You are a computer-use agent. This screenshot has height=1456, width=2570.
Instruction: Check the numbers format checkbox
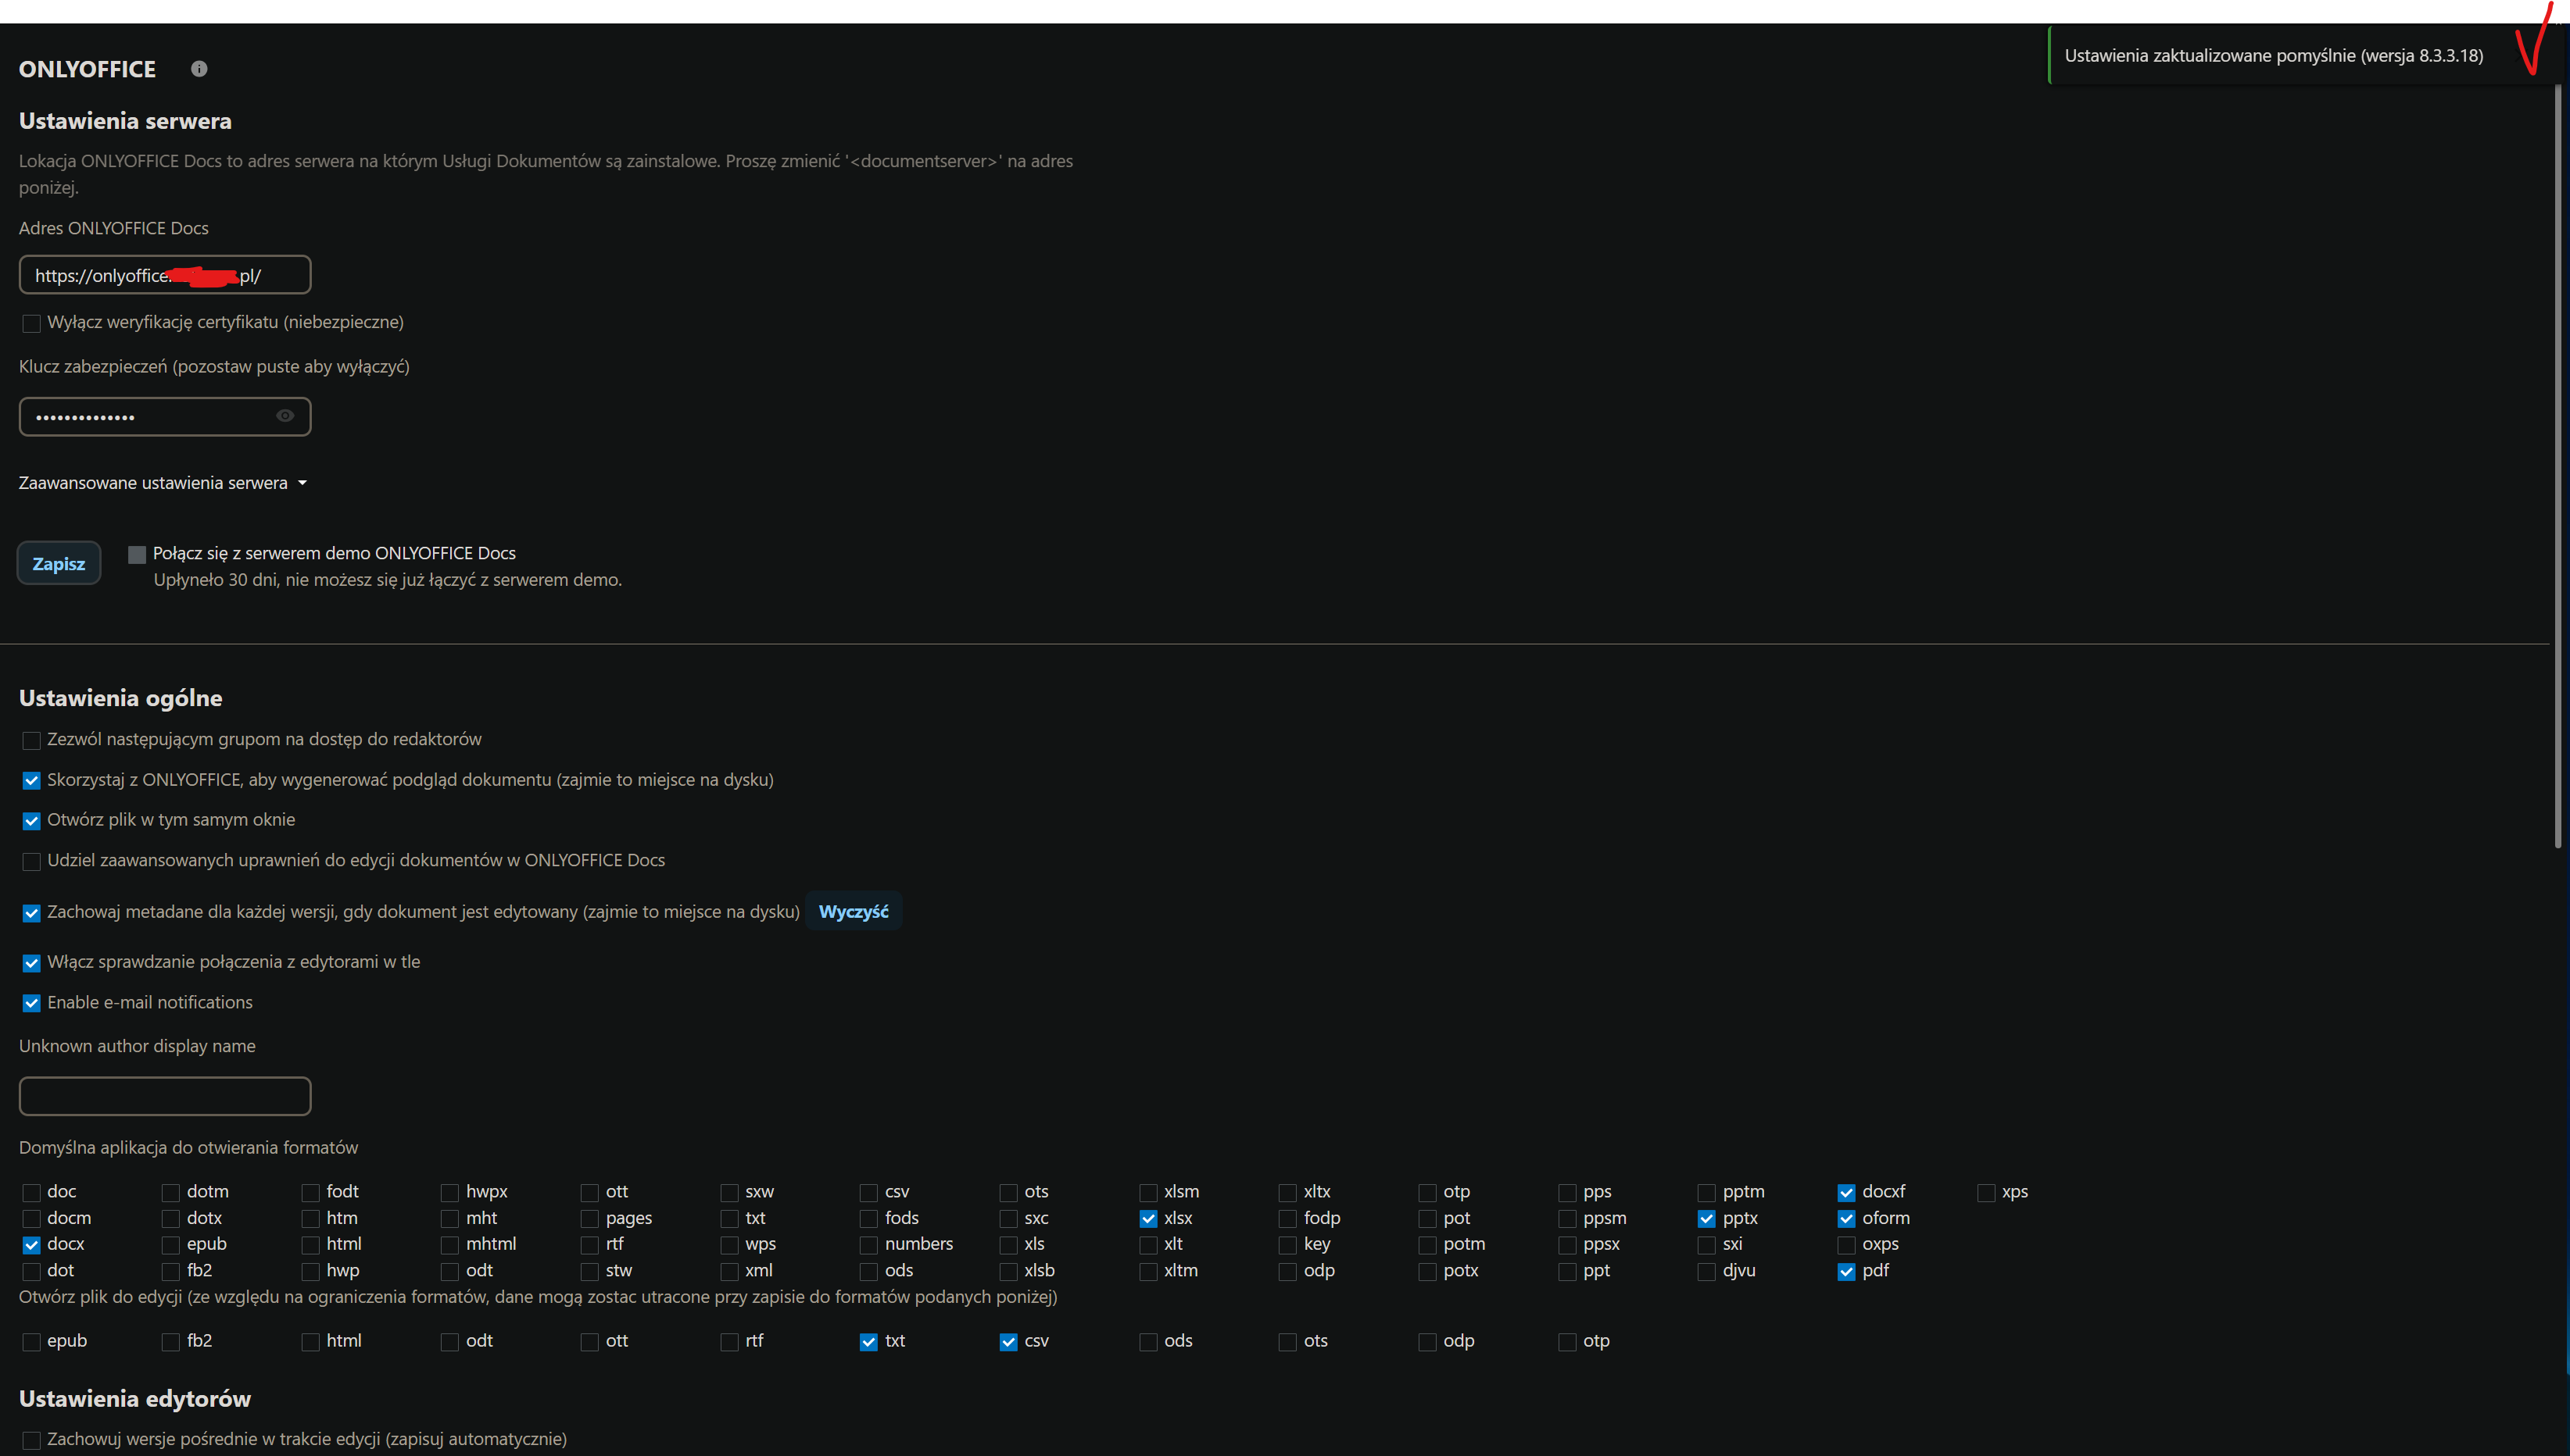869,1245
